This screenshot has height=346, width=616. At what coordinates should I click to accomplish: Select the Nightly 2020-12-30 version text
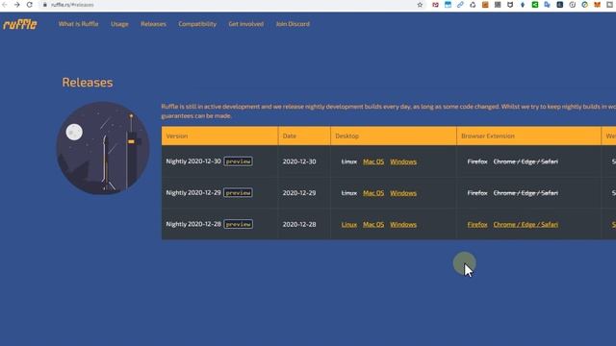coord(193,161)
